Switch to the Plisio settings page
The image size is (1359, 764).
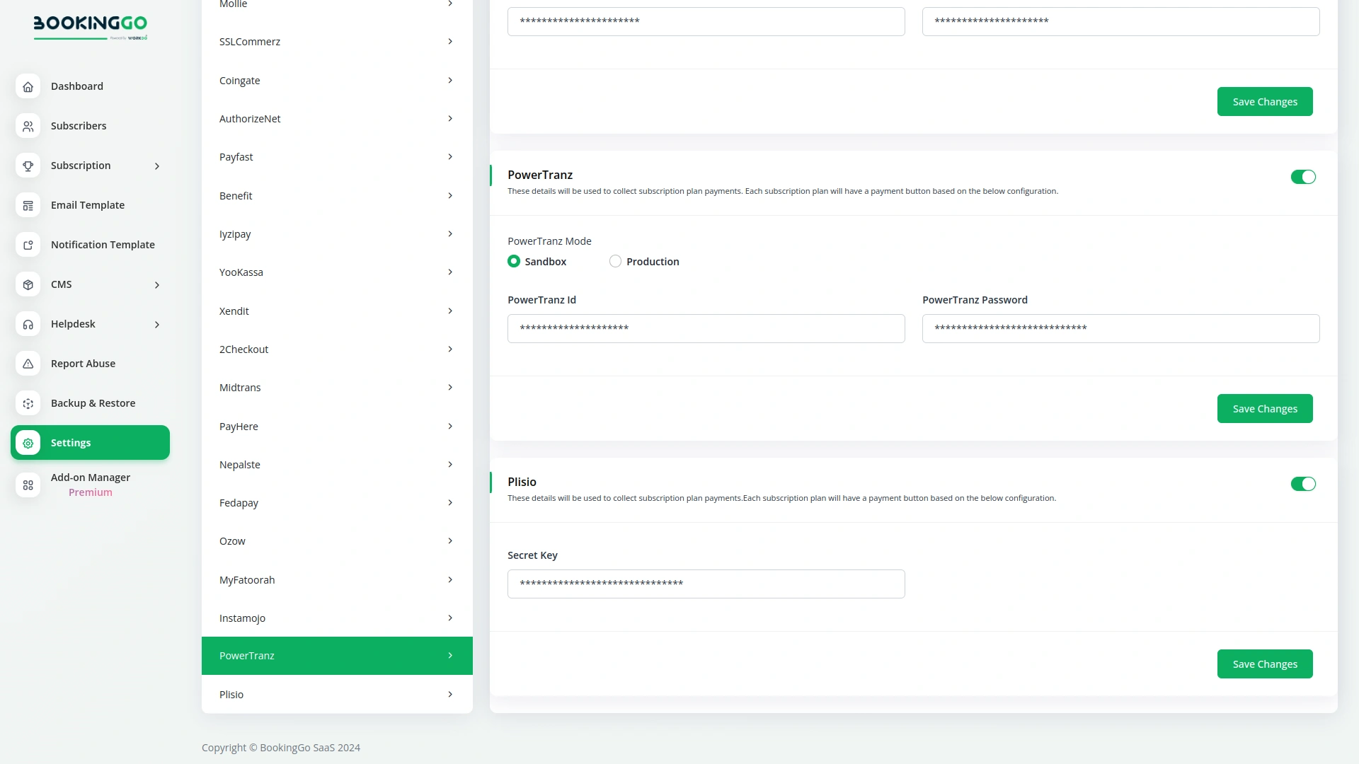pos(336,694)
